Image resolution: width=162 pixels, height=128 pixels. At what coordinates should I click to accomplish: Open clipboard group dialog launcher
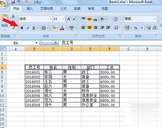coord(15,36)
